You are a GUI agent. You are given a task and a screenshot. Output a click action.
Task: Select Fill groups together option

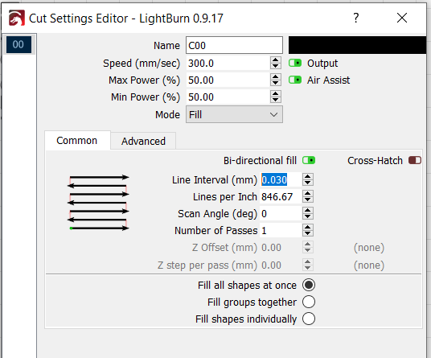[309, 302]
